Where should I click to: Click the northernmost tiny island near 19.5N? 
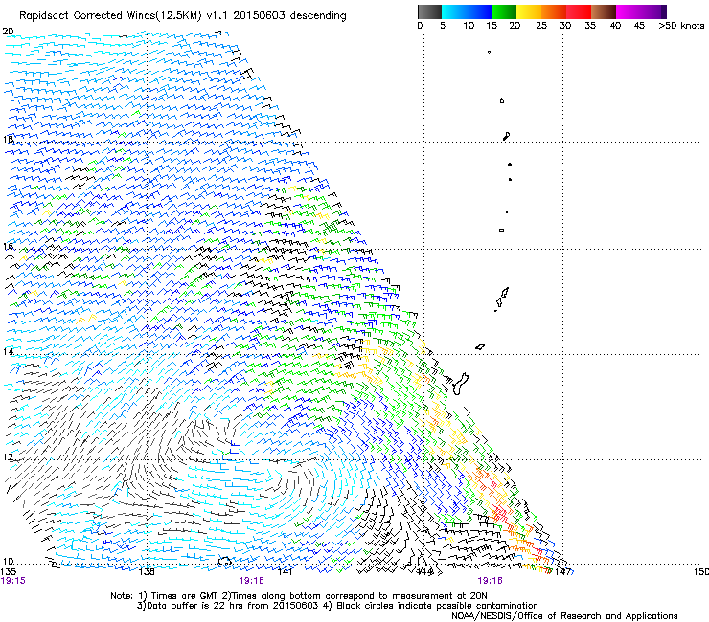click(x=489, y=52)
